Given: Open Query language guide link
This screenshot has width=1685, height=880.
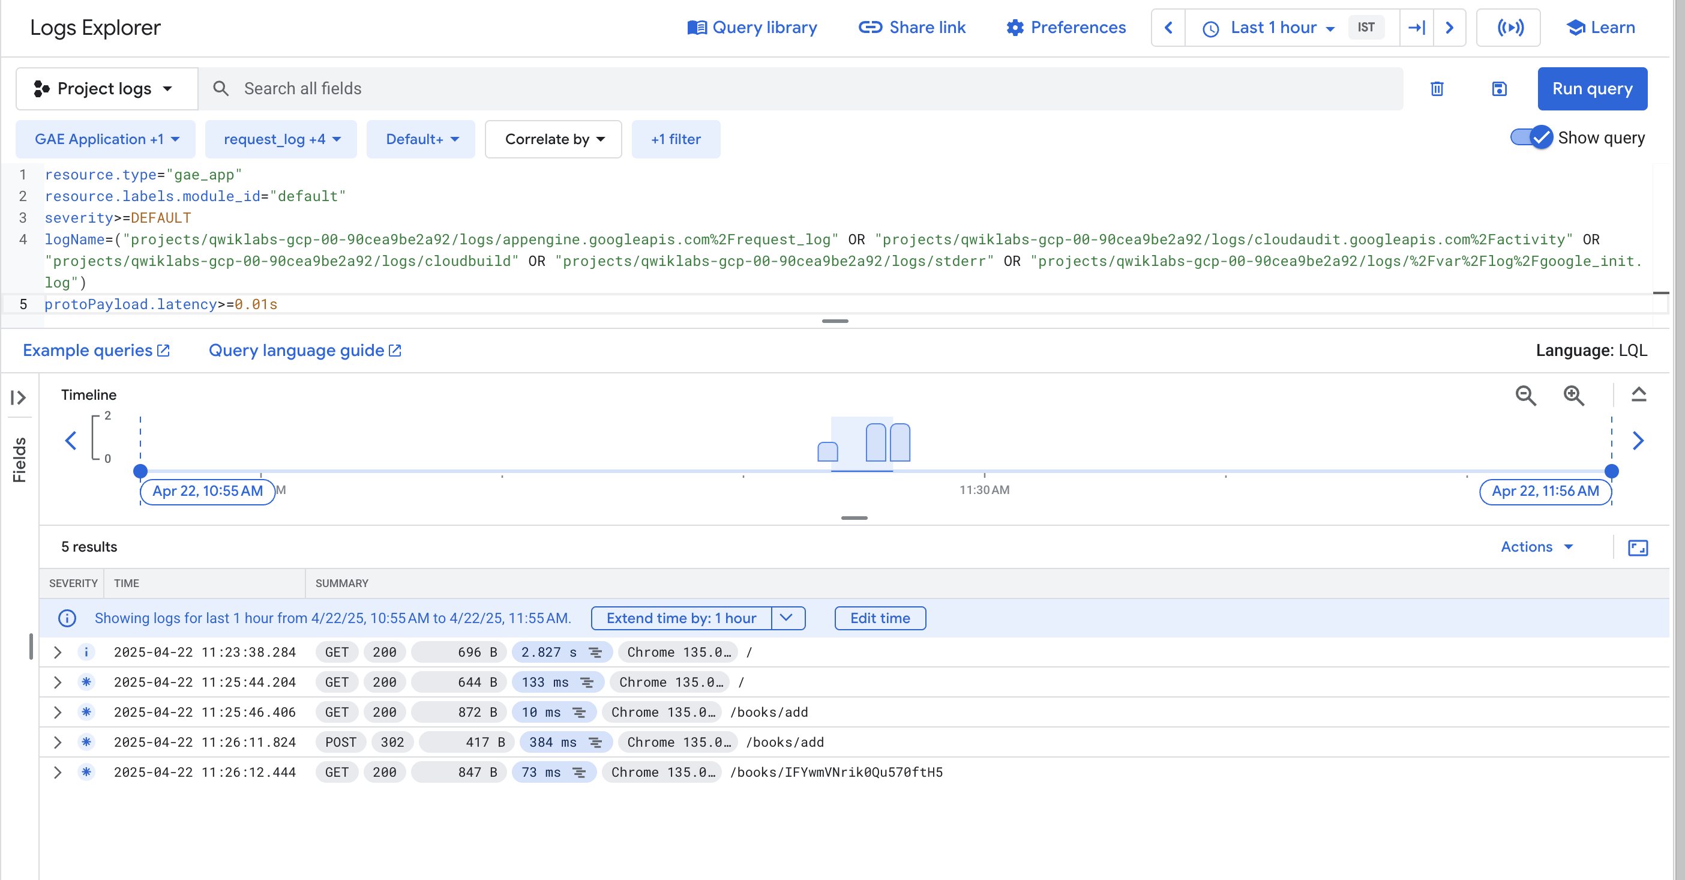Looking at the screenshot, I should point(305,350).
